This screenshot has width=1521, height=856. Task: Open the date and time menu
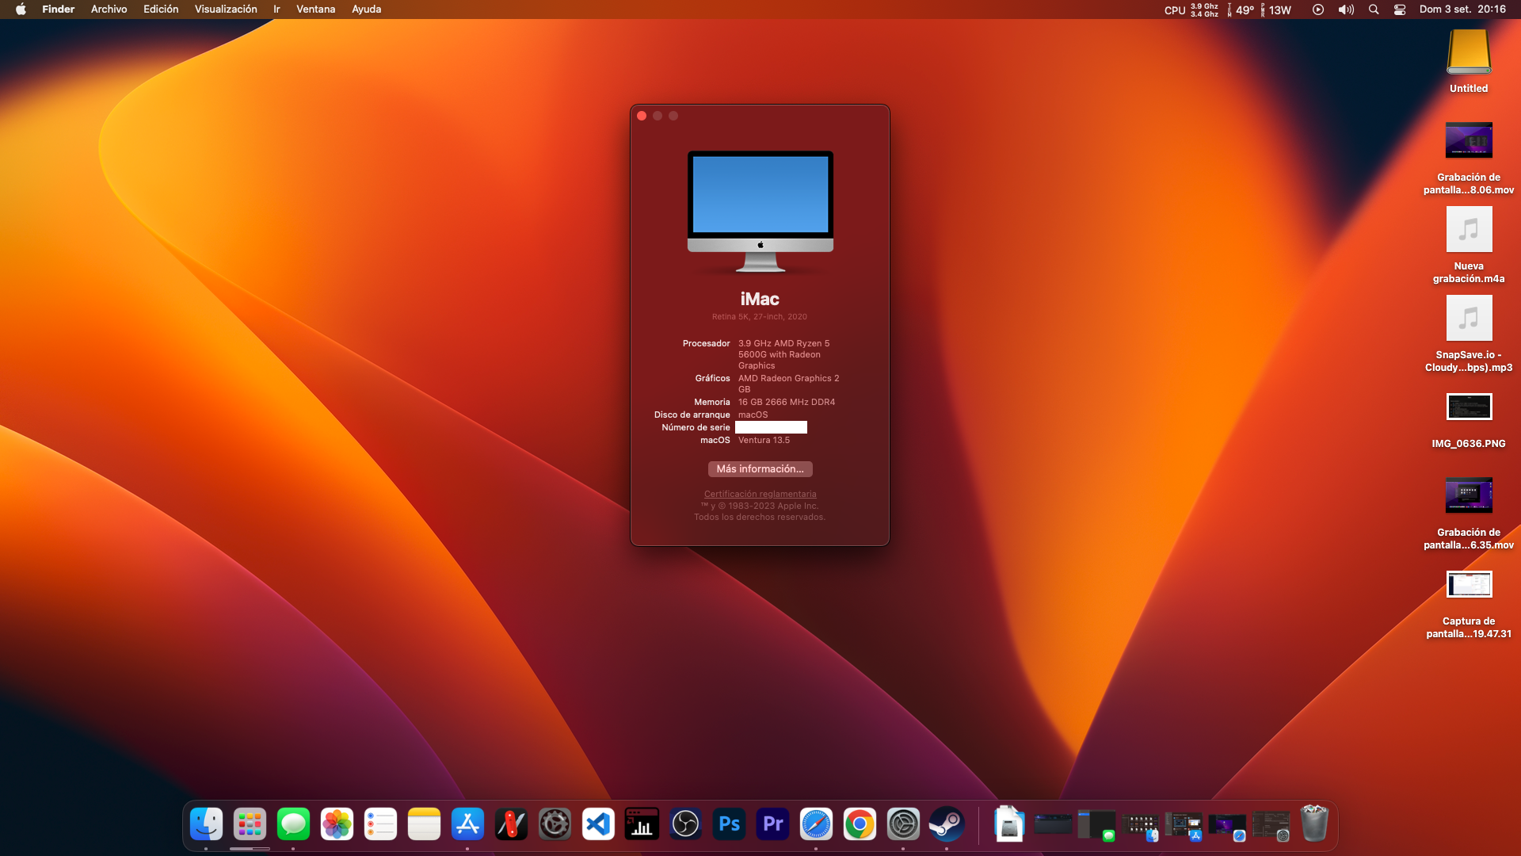point(1462,10)
